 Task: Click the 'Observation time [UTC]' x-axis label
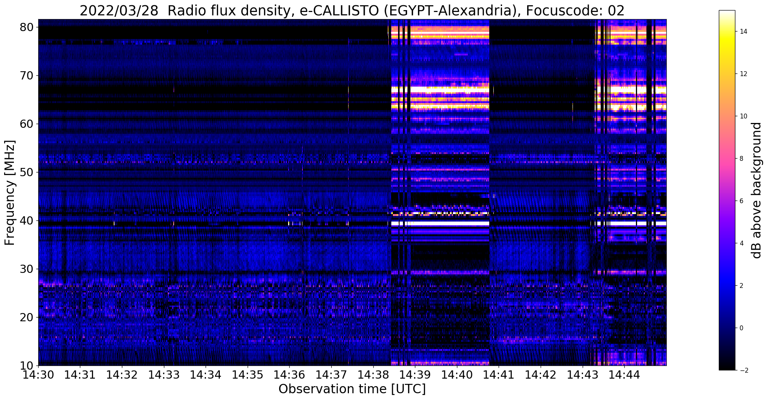coord(352,389)
